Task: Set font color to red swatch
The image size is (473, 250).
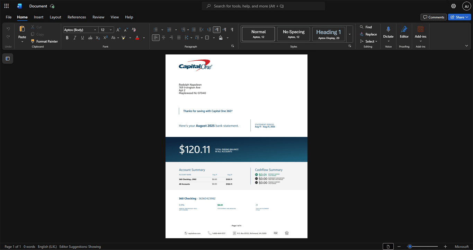Action: click(137, 38)
